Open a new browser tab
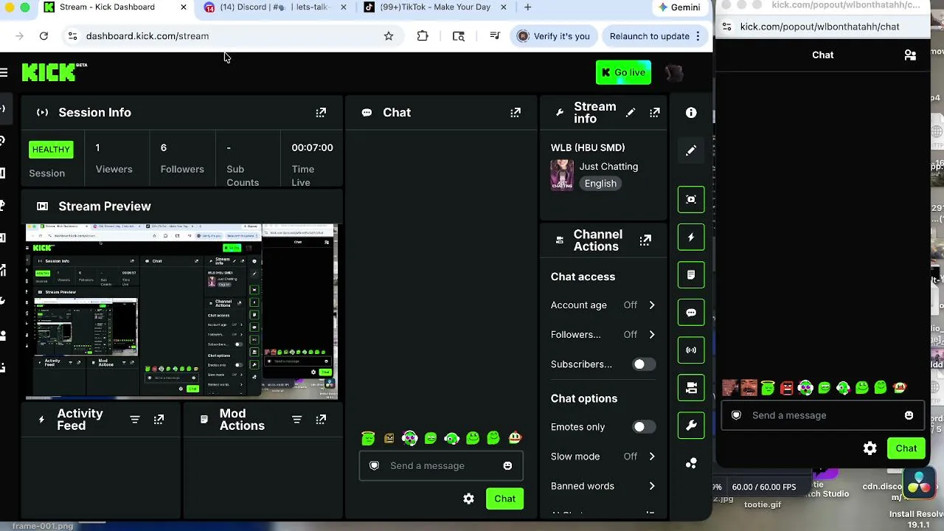Image resolution: width=944 pixels, height=531 pixels. pyautogui.click(x=527, y=7)
